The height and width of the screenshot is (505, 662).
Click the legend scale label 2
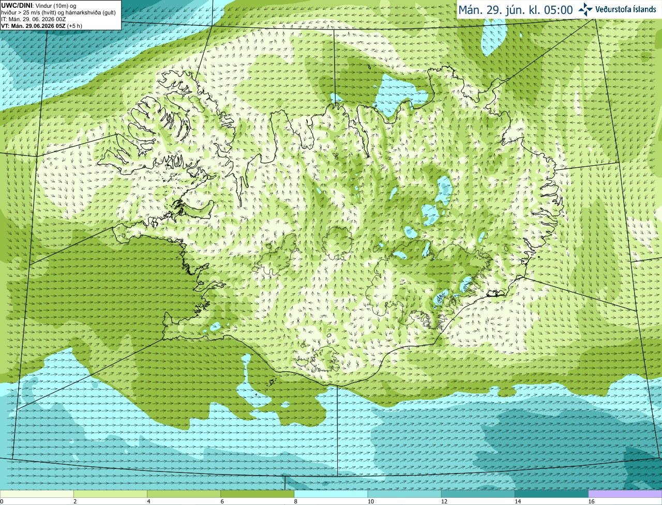point(75,501)
